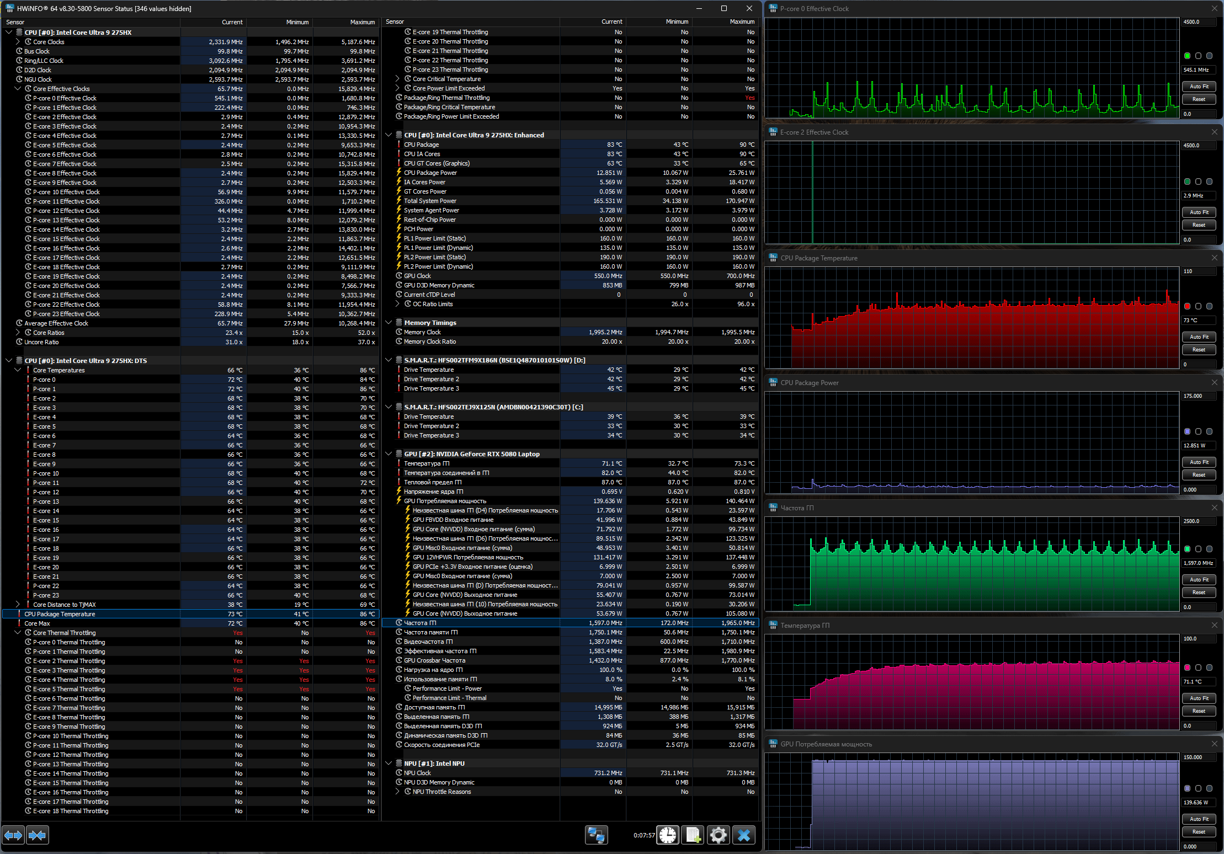Click the red color swatch in the CPU Package Temperature graph
Screen dimensions: 1224x854
1187,306
